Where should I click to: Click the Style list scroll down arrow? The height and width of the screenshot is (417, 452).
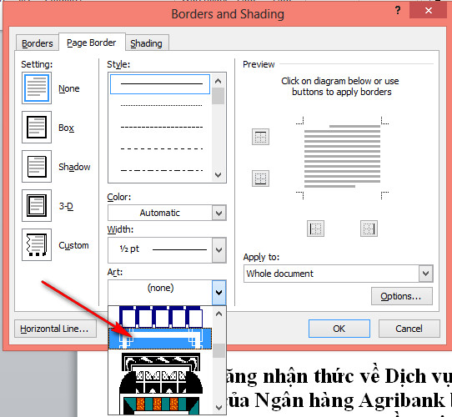218,175
